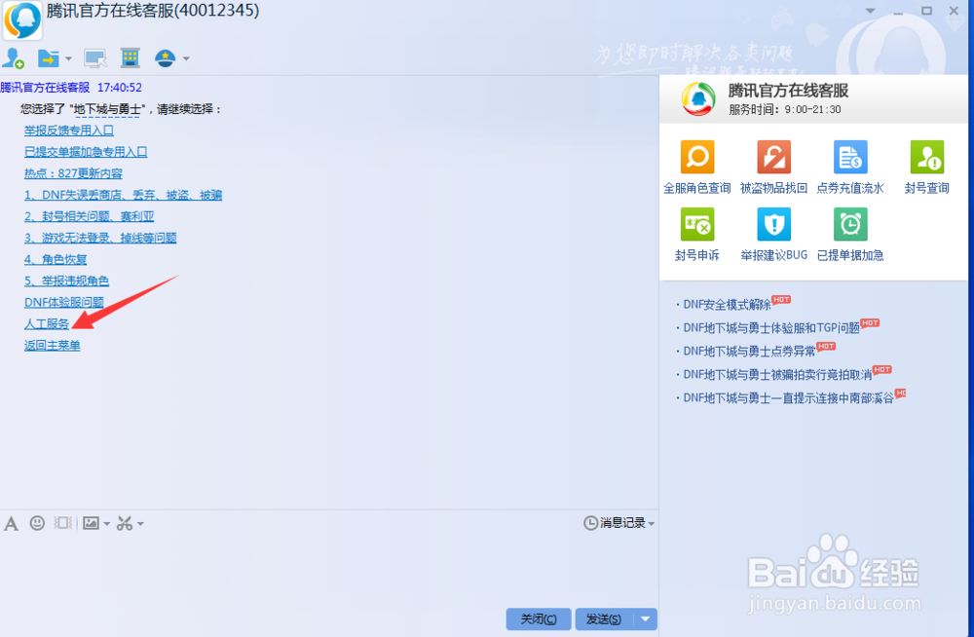This screenshot has height=637, width=974.
Task: Maximize the chat window
Action: pos(927,11)
